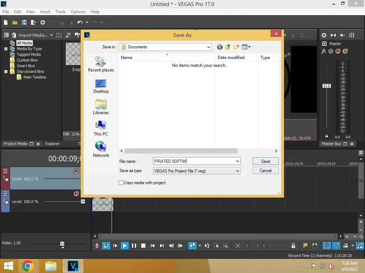This screenshot has height=273, width=365.
Task: Open the Insert menu
Action: tap(45, 12)
